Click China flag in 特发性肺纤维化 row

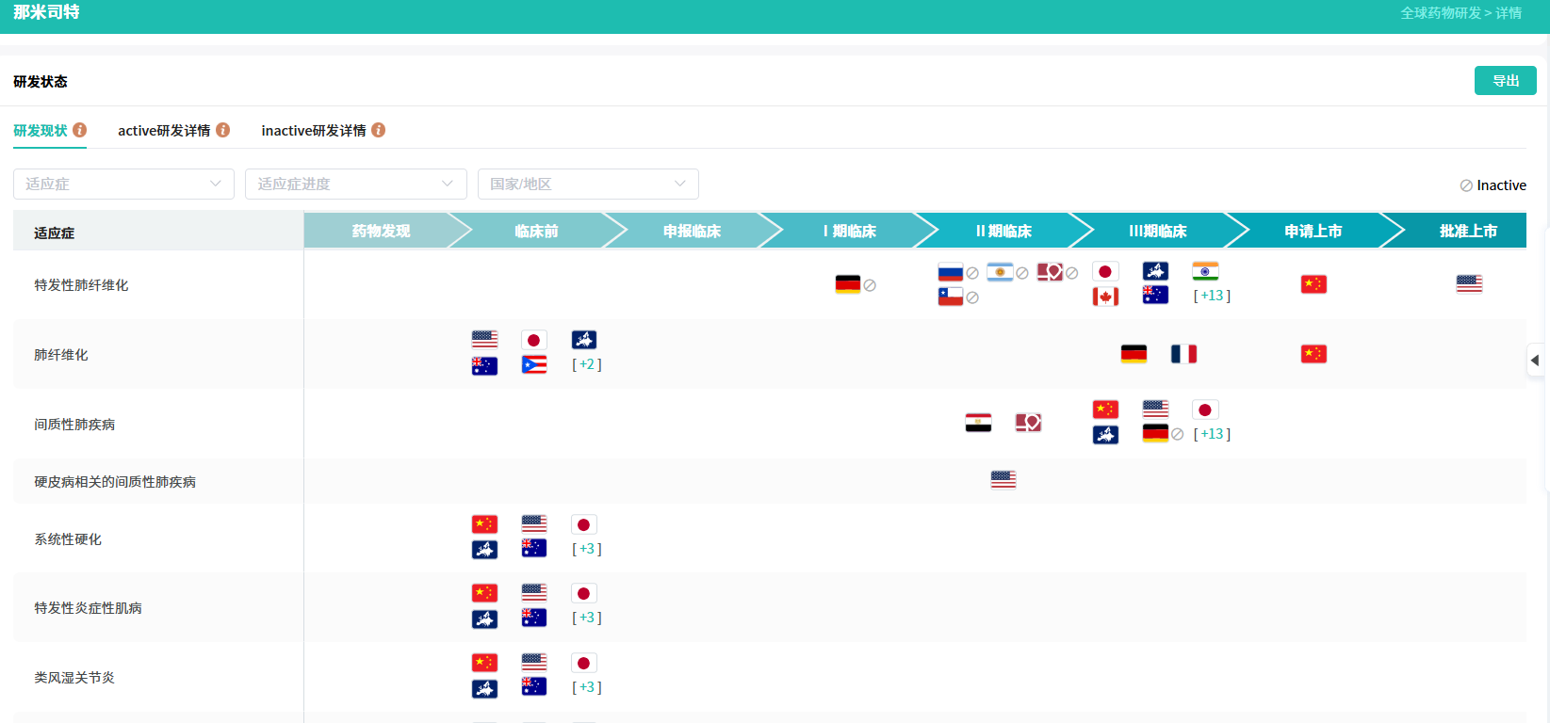[1313, 284]
